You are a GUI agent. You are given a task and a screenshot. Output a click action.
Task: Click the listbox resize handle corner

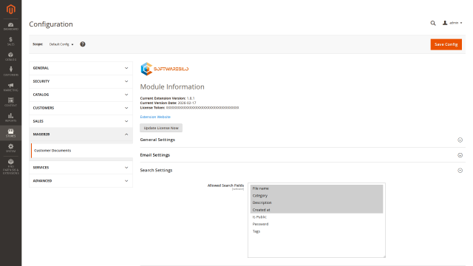[x=384, y=256]
